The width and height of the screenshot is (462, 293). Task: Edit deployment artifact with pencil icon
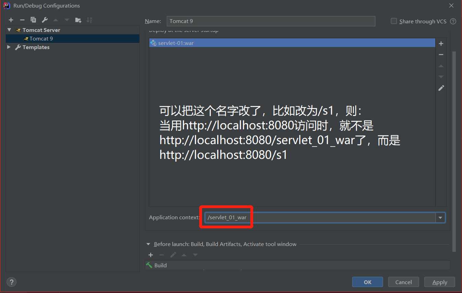(x=441, y=88)
